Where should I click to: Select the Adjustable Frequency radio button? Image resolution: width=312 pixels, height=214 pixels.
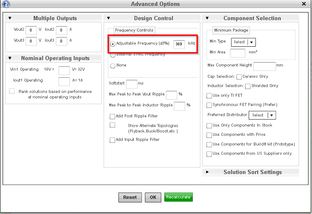tap(113, 44)
